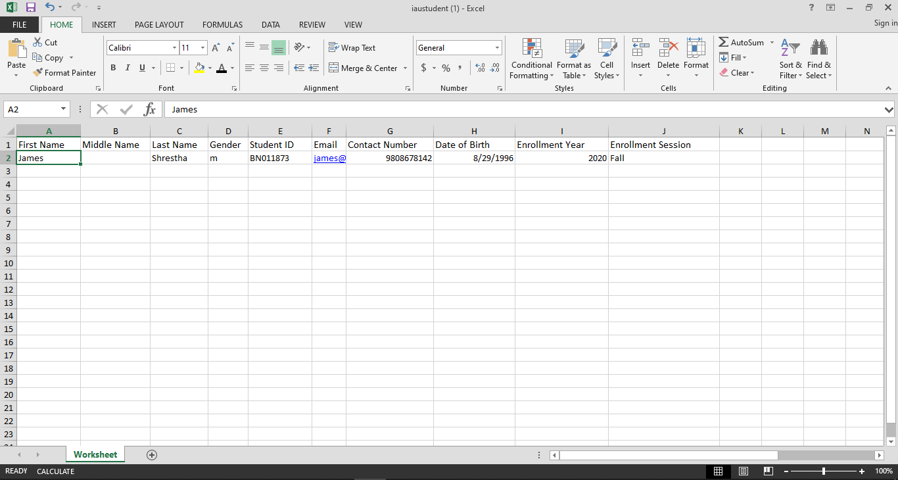Open Sort & Filter menu
This screenshot has height=480, width=898.
[791, 59]
